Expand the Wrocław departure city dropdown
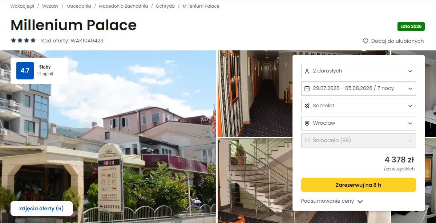Viewport: 436px width, 223px height. coord(358,123)
